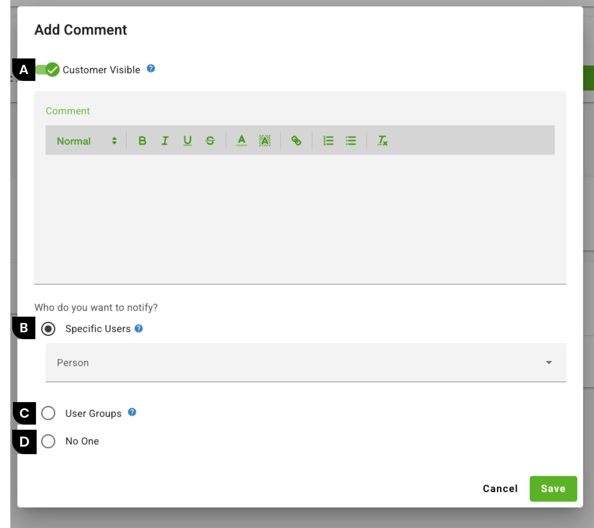This screenshot has width=594, height=528.
Task: Select the Specific Users radio option
Action: tap(48, 329)
